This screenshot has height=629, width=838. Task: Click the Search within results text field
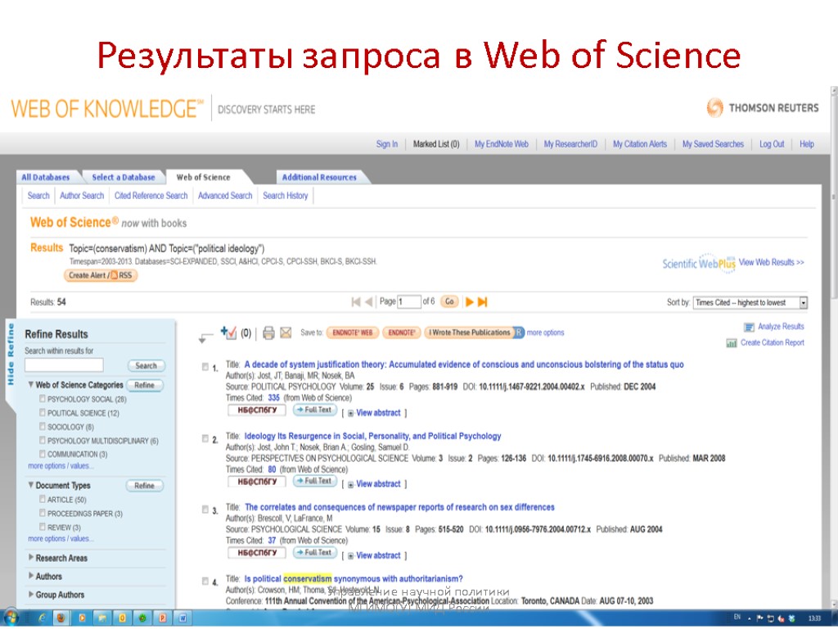(64, 365)
